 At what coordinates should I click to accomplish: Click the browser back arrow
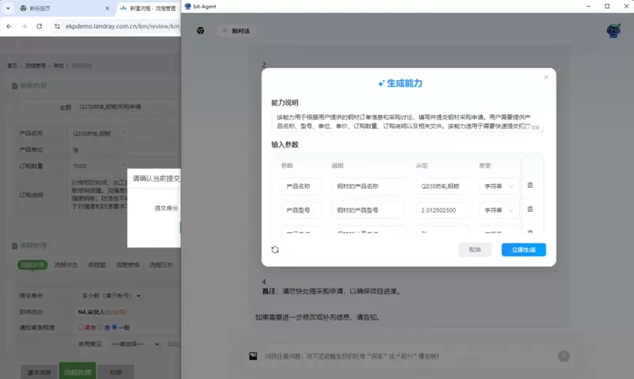[x=8, y=26]
